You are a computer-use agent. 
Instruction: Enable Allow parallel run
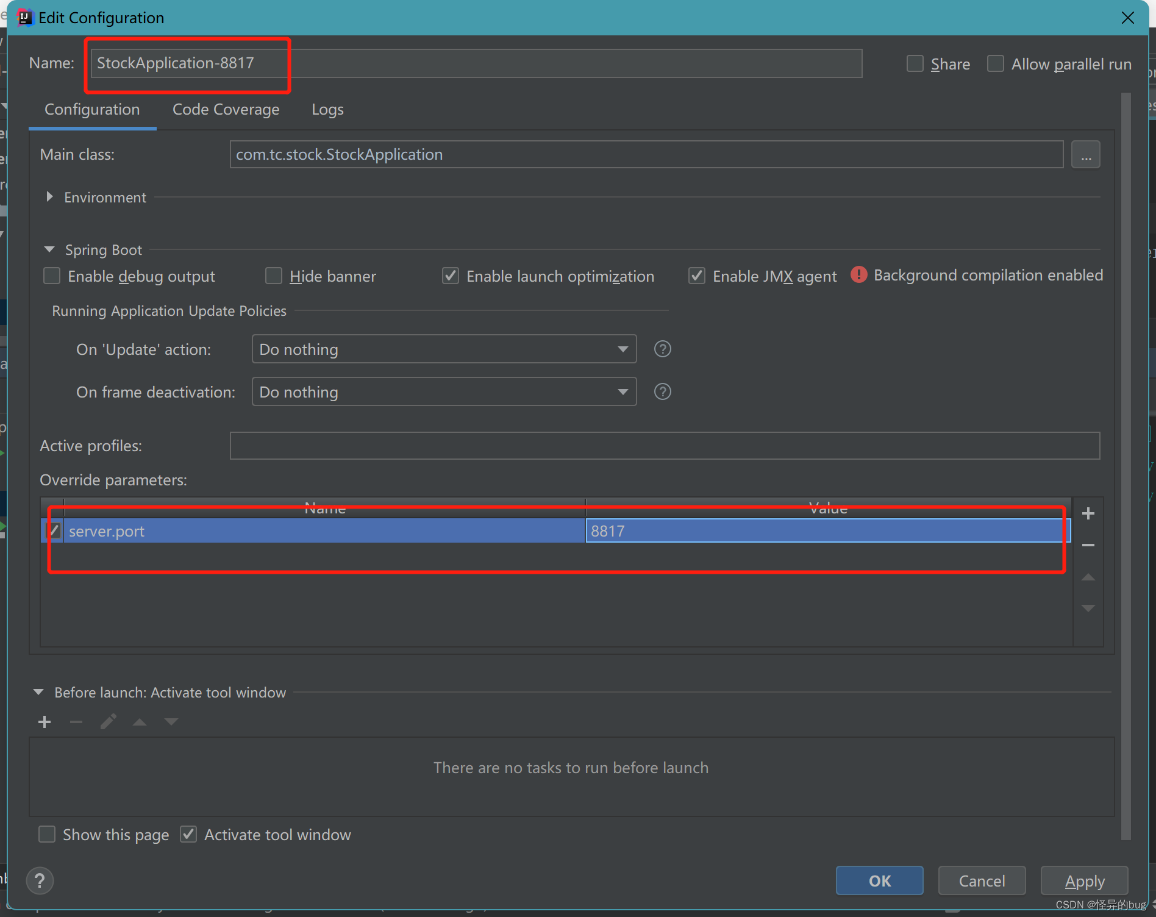coord(996,63)
